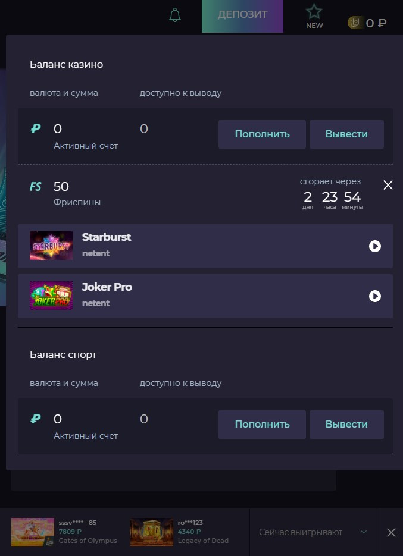Withdraw from the sport balance
Viewport: 403px width, 556px height.
coord(346,425)
